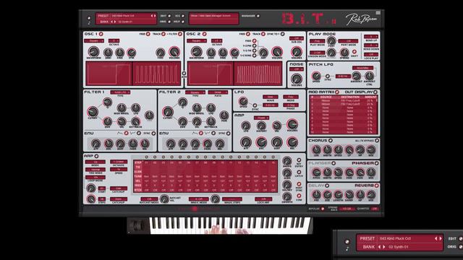Activate arp step 01 LED above the grid
Image resolution: width=463 pixels, height=260 pixels.
point(146,157)
